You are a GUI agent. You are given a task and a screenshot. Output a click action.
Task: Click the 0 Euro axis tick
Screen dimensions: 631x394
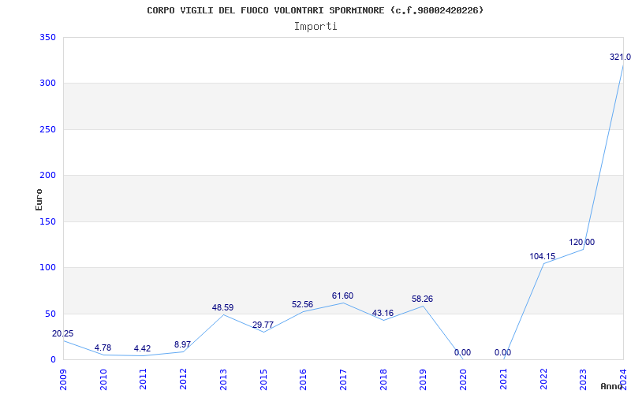[53, 359]
